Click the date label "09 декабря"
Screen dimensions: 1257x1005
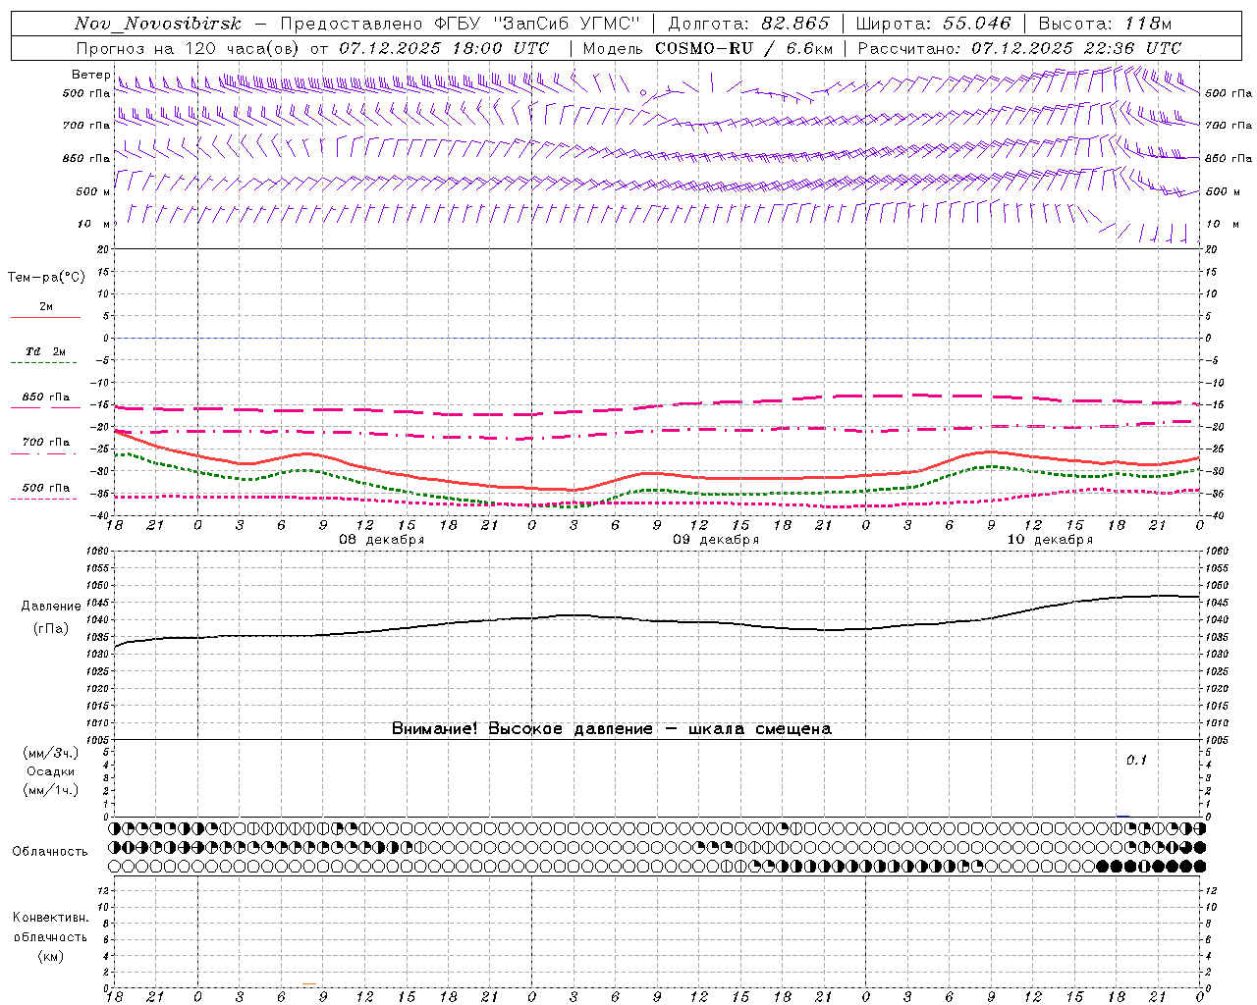(x=716, y=540)
